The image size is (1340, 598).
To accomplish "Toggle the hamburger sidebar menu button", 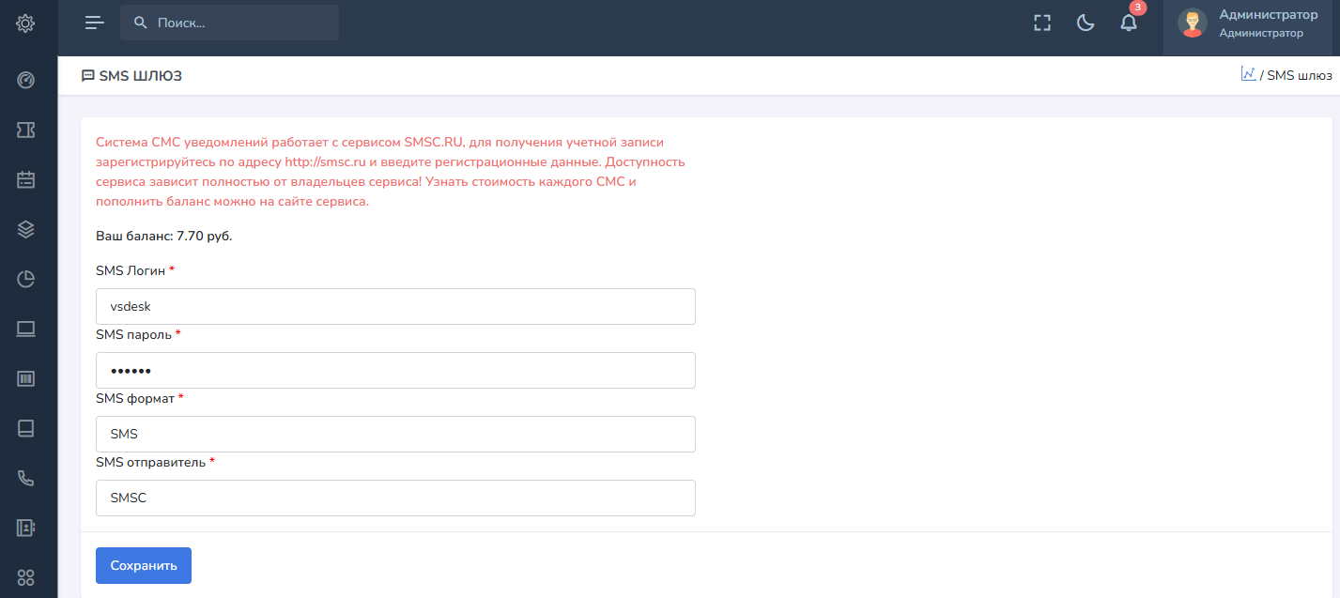I will (x=94, y=23).
